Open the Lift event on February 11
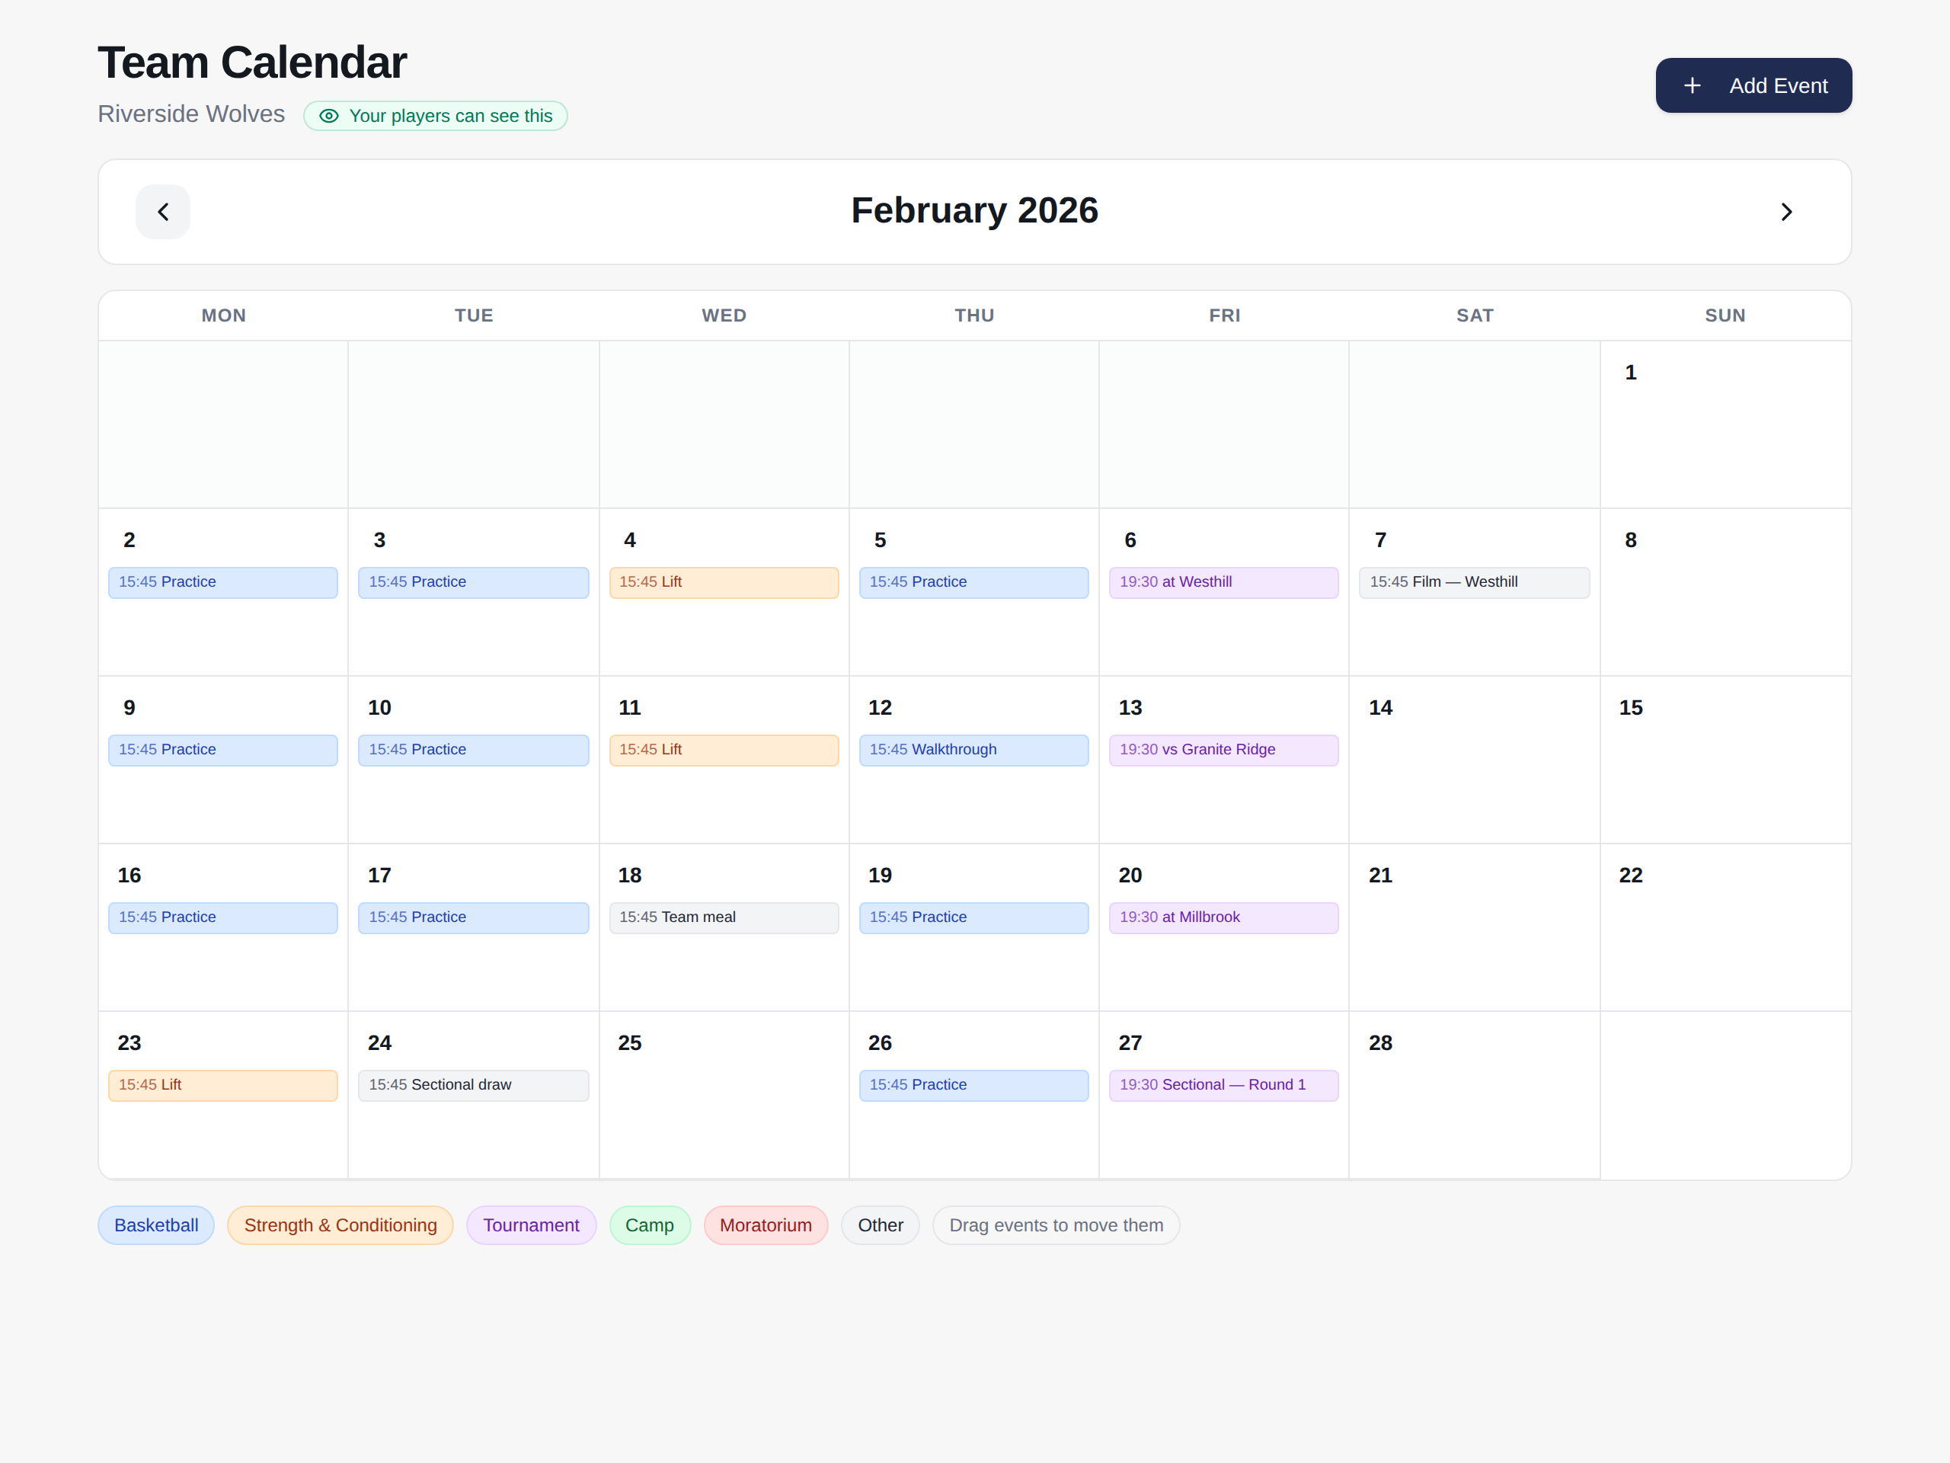 click(724, 750)
